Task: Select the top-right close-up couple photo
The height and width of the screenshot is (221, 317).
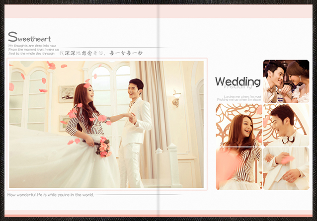Action: 286,81
